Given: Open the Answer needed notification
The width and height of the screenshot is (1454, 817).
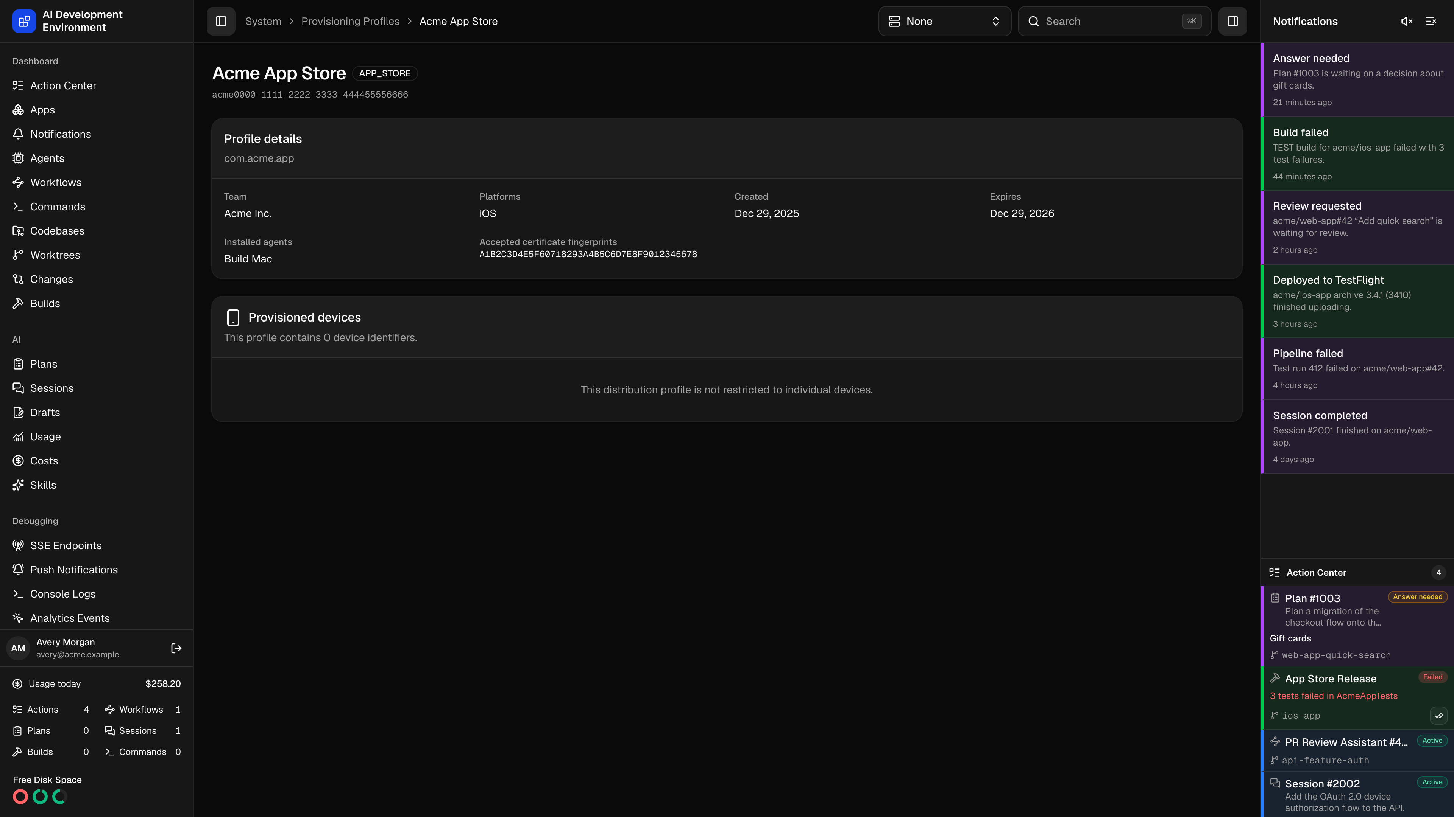Looking at the screenshot, I should (x=1357, y=80).
